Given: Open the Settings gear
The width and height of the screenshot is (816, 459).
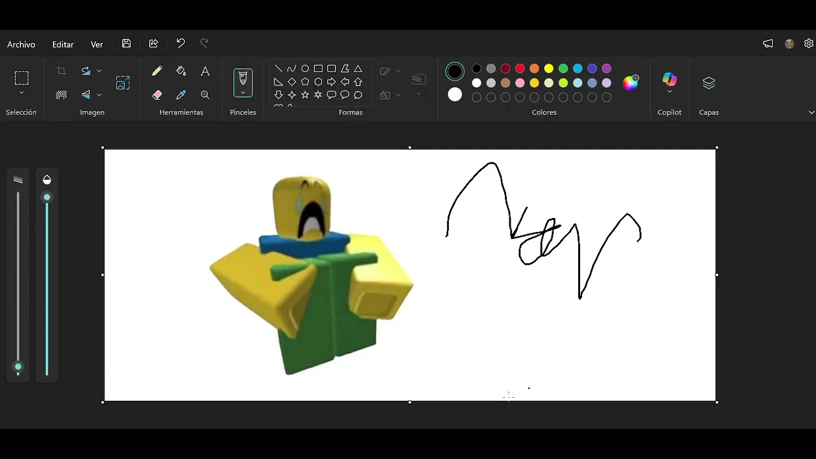Looking at the screenshot, I should [809, 43].
